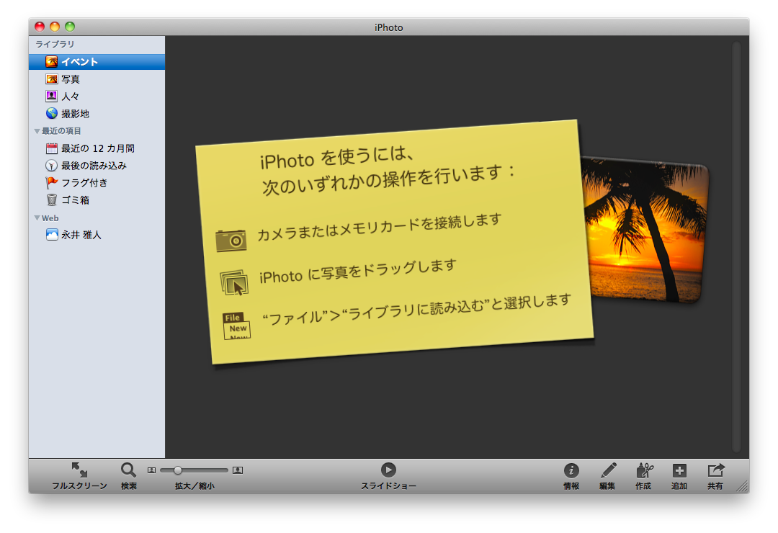Open the 写真 library item
Image resolution: width=778 pixels, height=533 pixels.
pyautogui.click(x=97, y=79)
